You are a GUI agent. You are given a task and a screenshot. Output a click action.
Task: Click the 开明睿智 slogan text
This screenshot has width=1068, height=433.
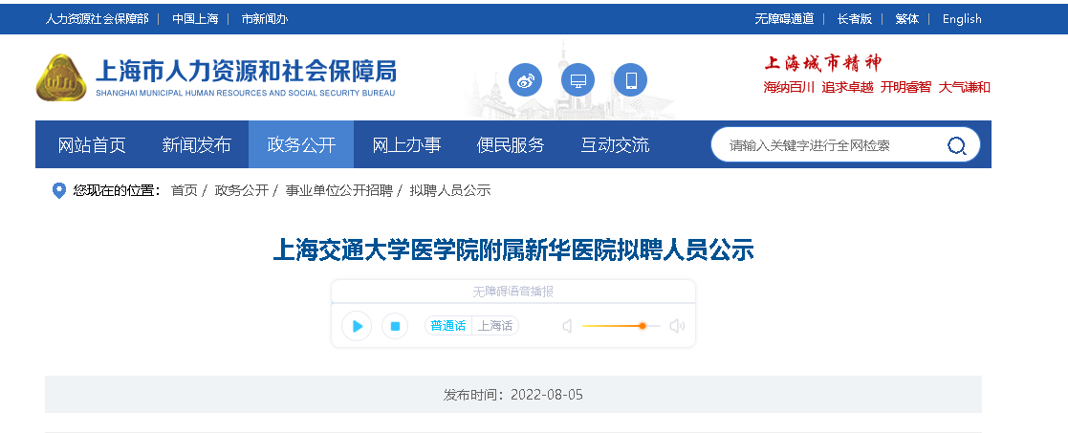905,87
